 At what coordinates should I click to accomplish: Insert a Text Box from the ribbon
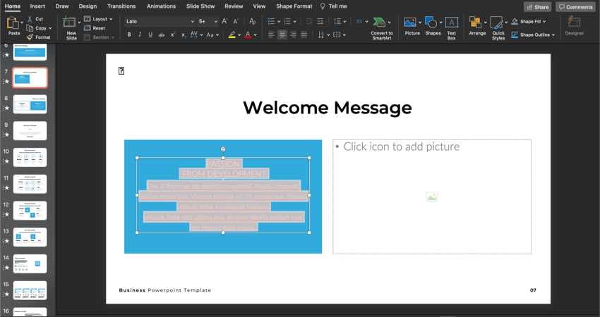point(452,23)
